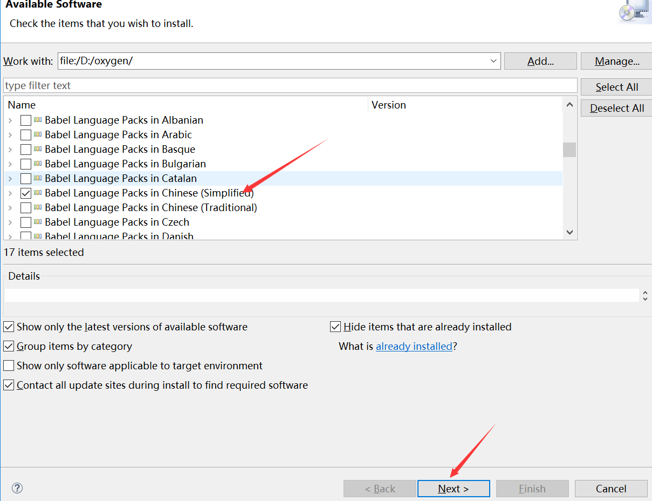Expand the Catalan language packs tree node
The height and width of the screenshot is (501, 652).
(x=10, y=179)
